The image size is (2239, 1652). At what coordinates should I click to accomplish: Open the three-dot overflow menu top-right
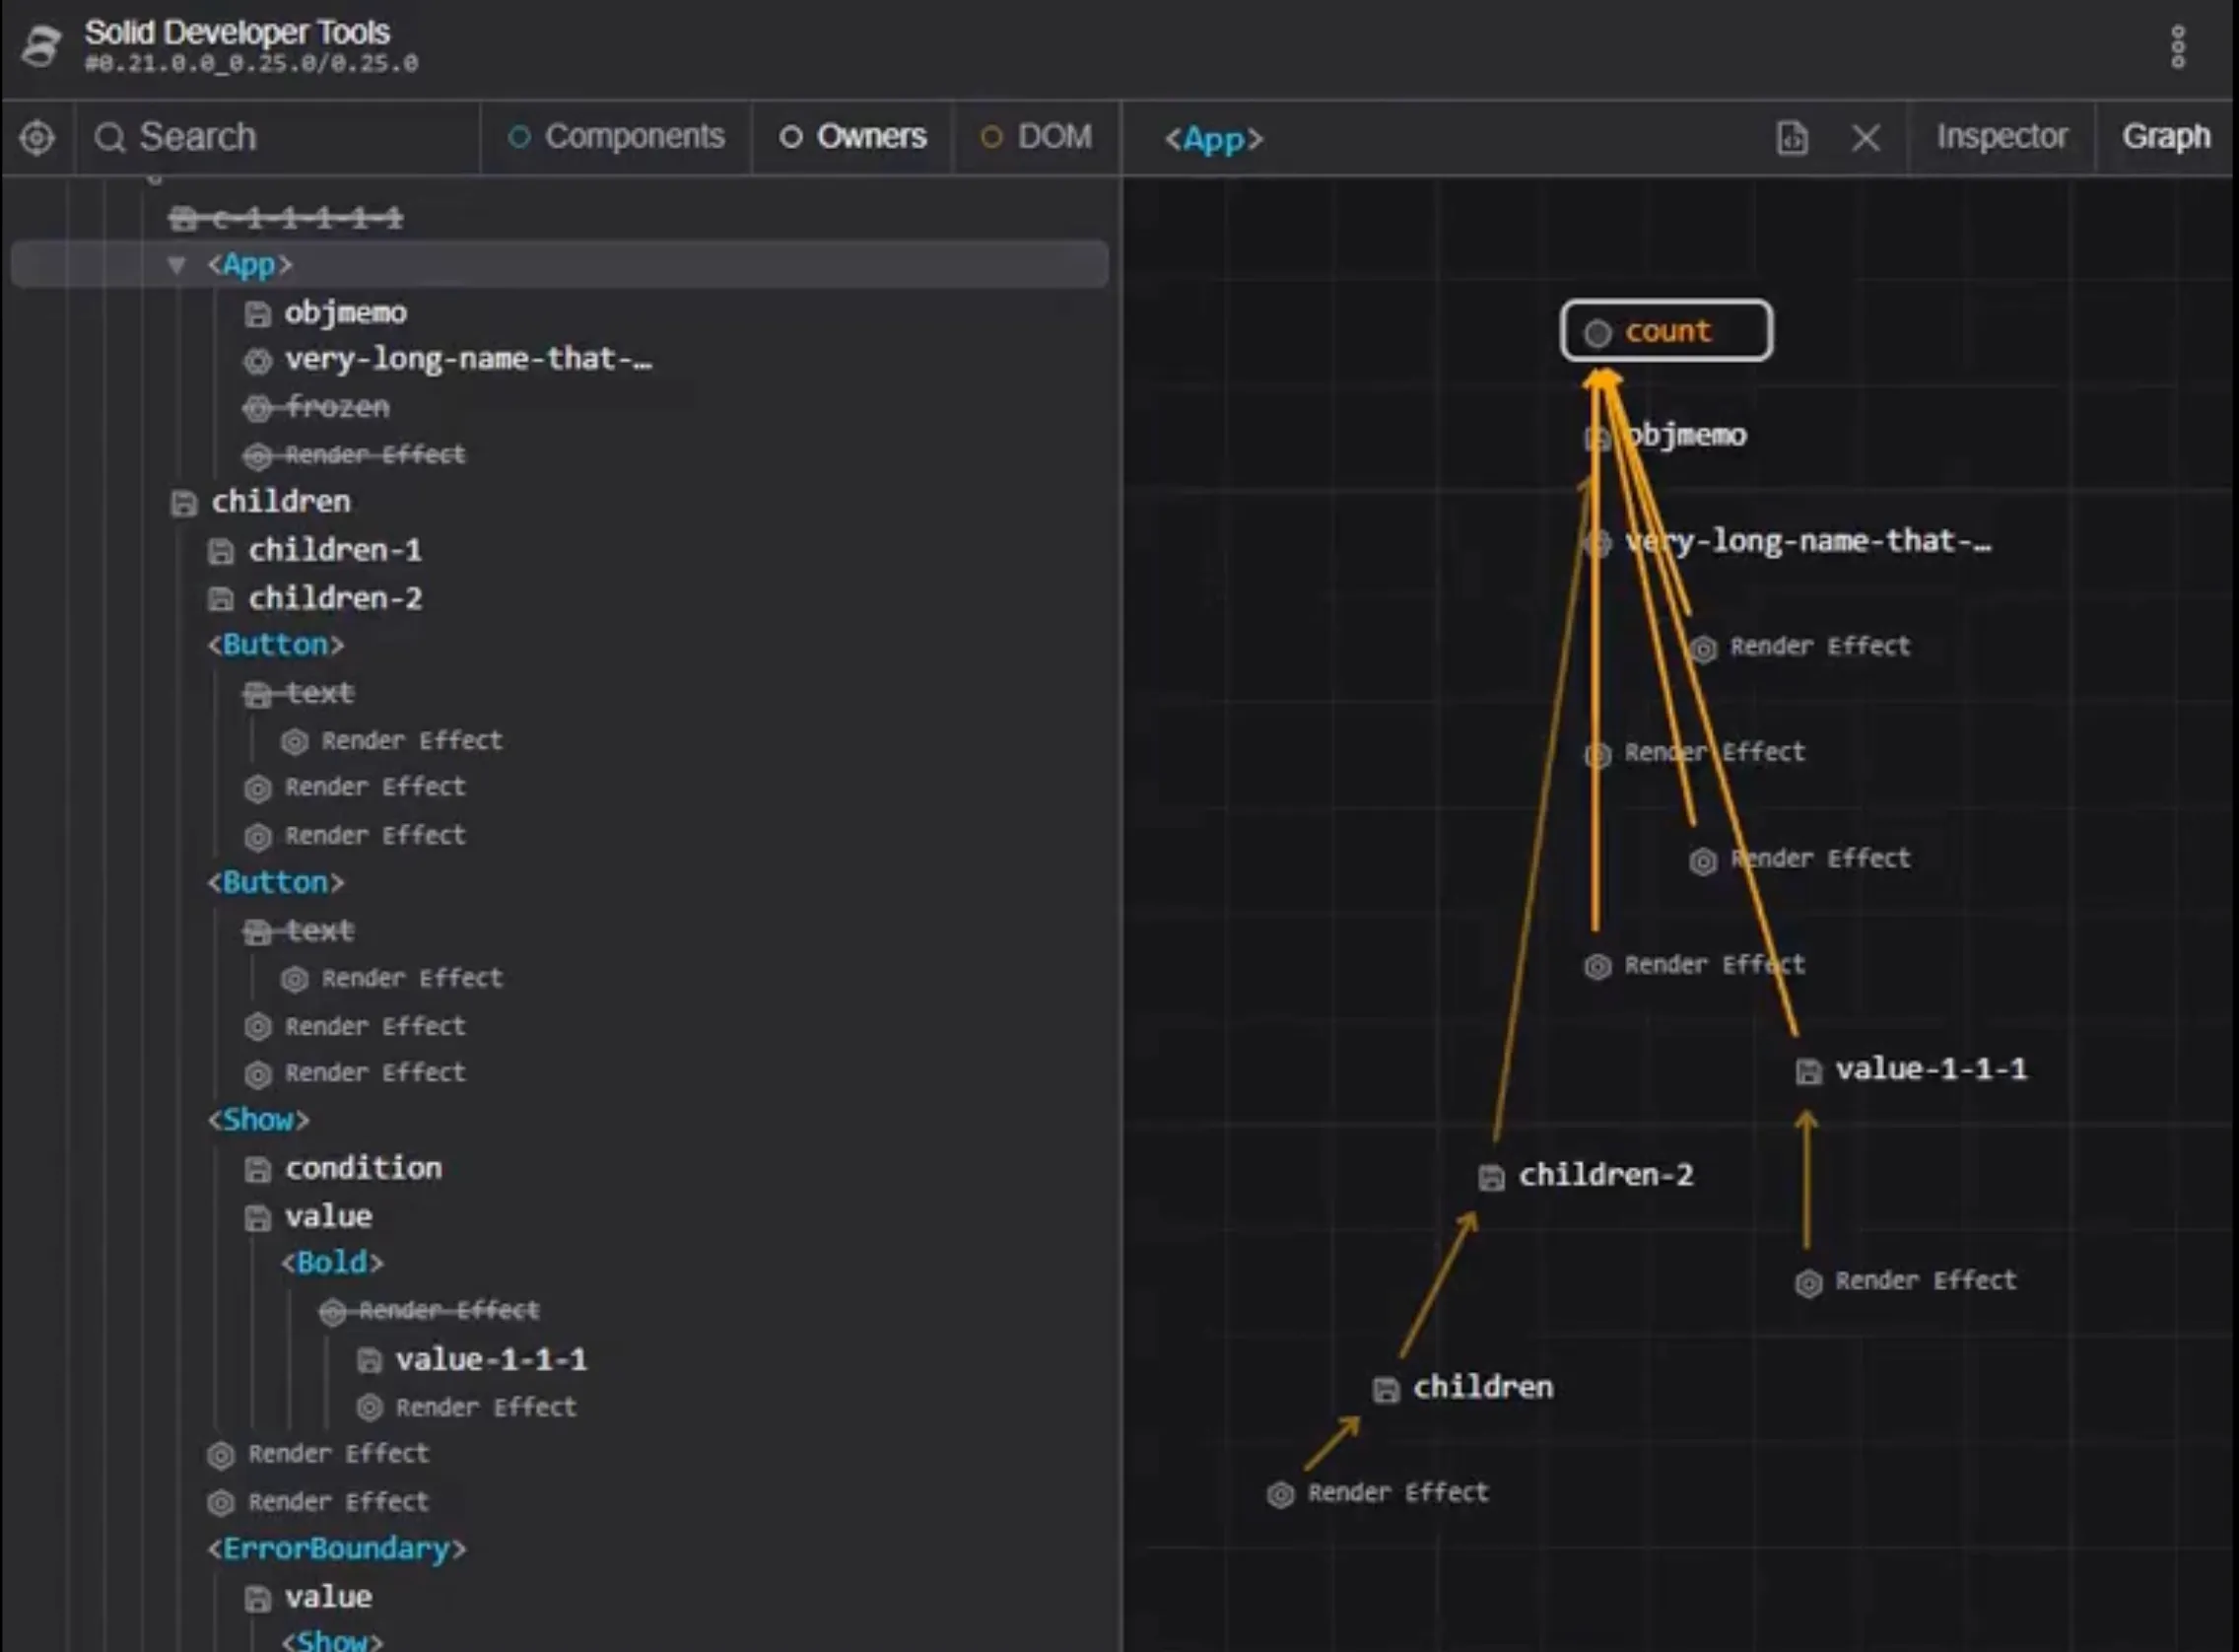pos(2177,46)
